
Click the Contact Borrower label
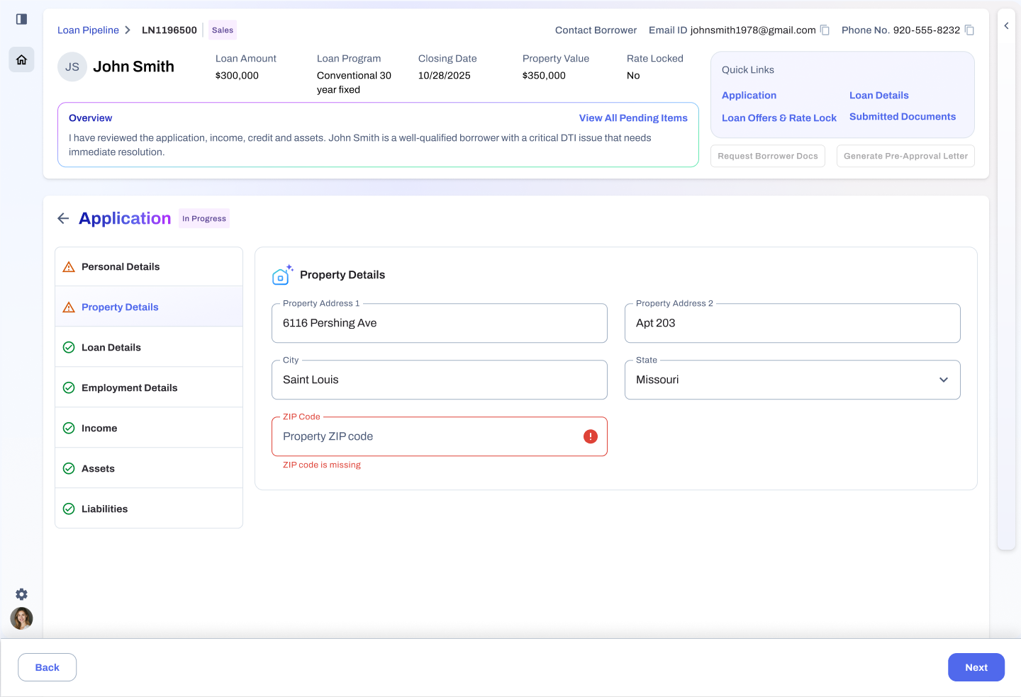[596, 30]
